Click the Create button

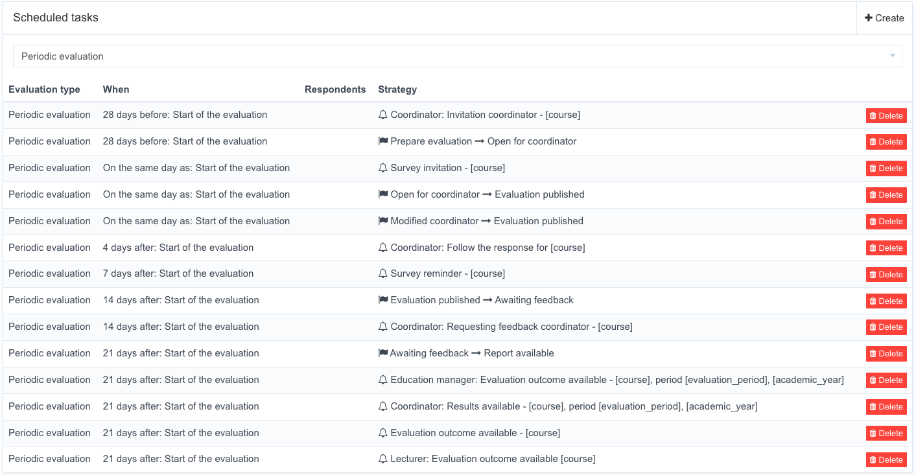[884, 18]
